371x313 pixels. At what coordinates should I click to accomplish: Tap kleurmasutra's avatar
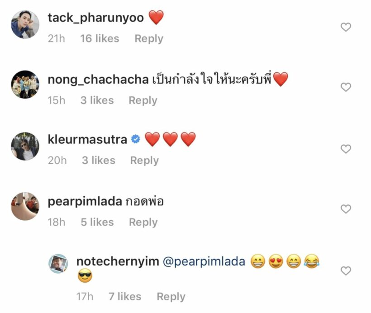point(25,146)
